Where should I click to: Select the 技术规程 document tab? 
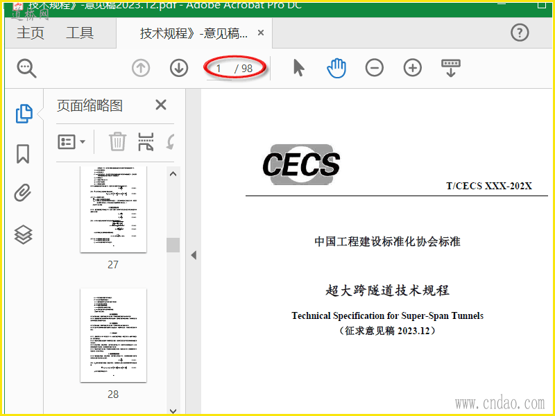pyautogui.click(x=194, y=33)
